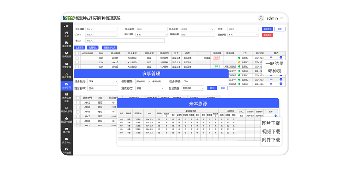
Task: Open 首页 home in the sidebar
Action: (66, 34)
